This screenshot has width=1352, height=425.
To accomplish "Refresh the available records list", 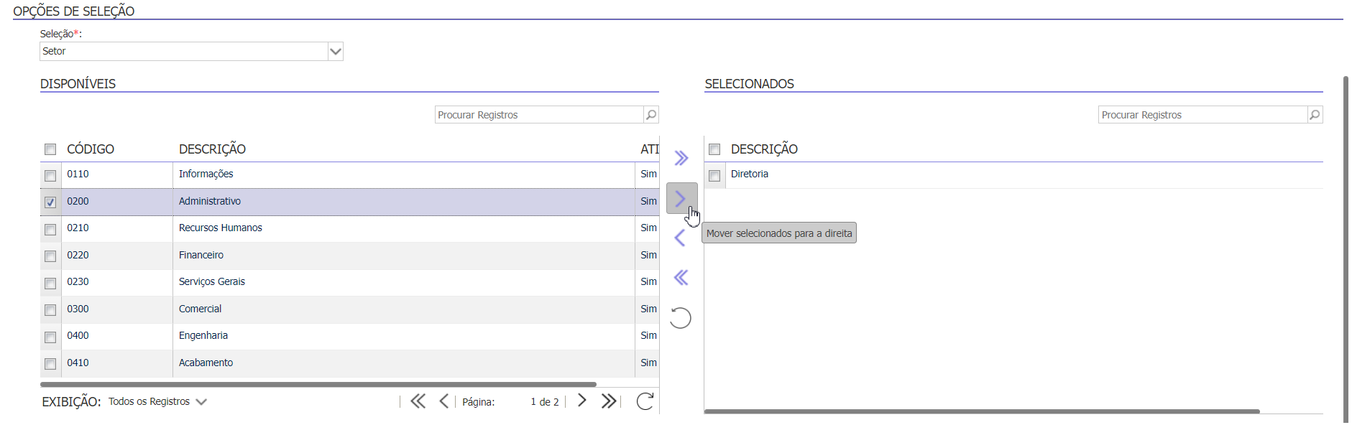I will point(645,401).
